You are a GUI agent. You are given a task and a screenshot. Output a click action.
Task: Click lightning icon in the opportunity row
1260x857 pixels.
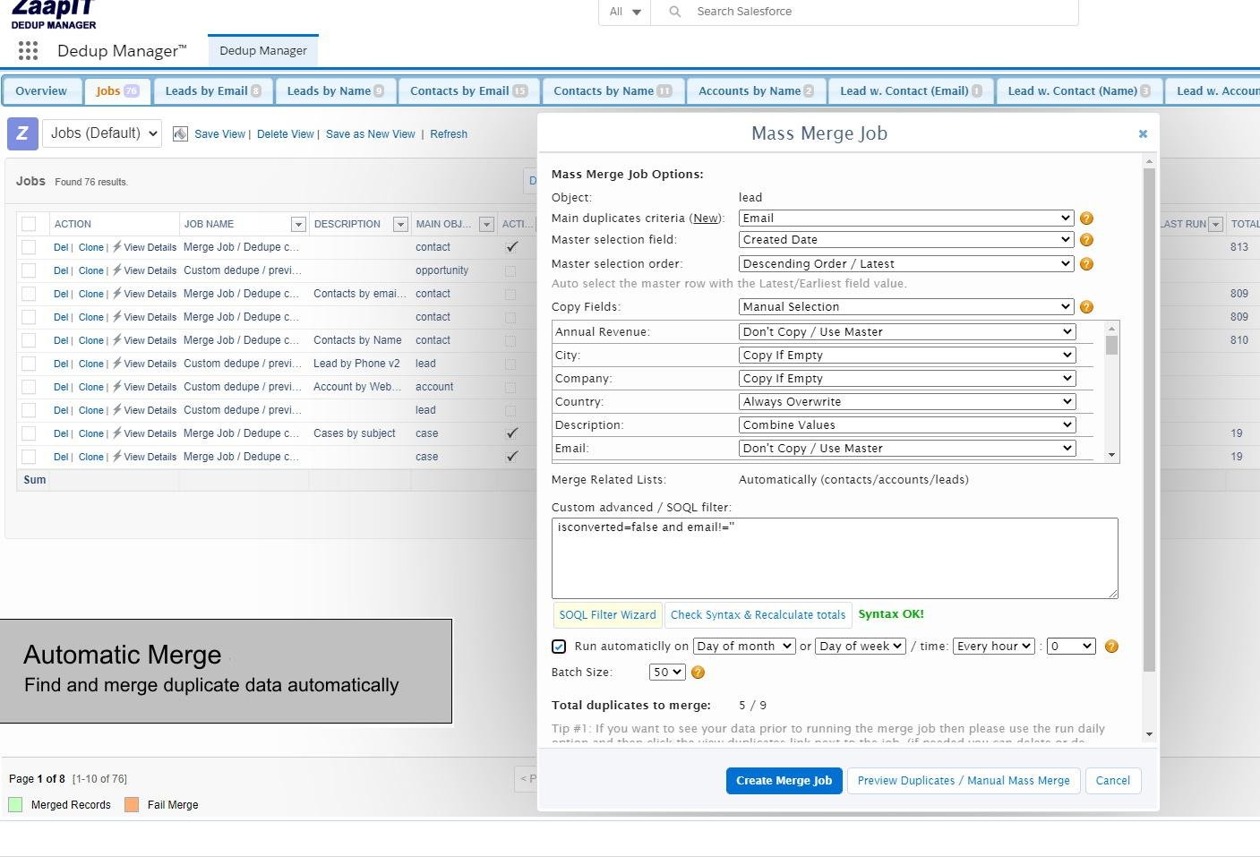coord(116,270)
